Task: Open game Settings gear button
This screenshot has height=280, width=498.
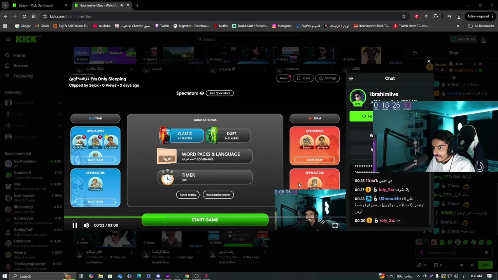Action: tap(327, 78)
